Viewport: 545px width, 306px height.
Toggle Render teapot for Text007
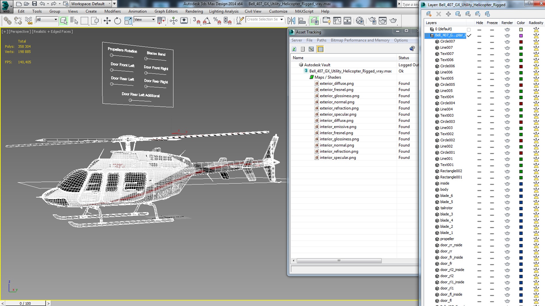(x=507, y=54)
